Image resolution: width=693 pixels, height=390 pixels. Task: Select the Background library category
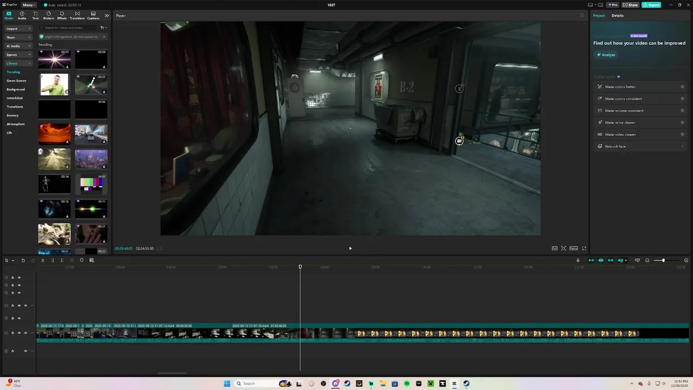16,89
